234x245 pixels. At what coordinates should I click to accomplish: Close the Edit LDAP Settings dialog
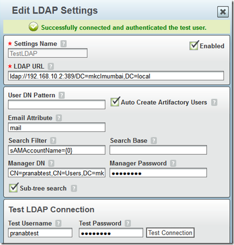click(x=223, y=12)
